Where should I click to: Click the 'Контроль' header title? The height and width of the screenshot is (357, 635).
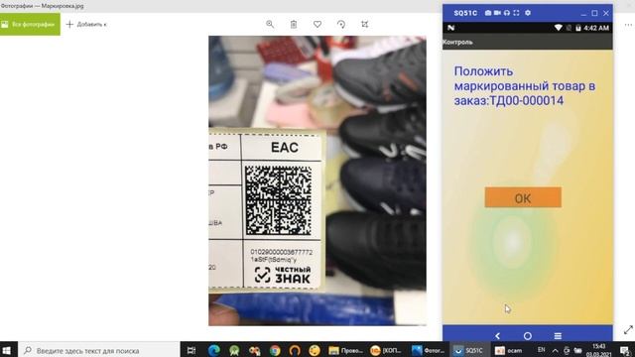coord(457,42)
